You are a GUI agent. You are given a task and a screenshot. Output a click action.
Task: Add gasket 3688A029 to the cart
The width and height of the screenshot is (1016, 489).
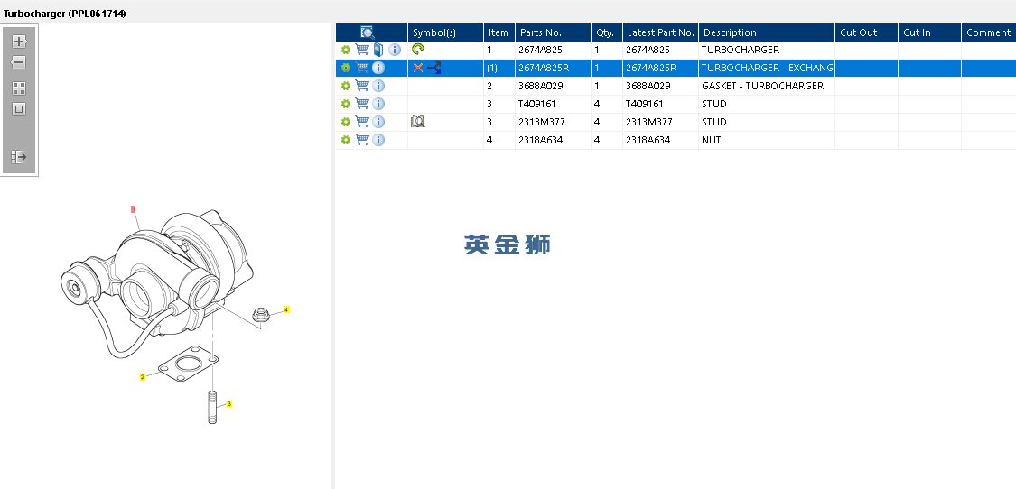(362, 86)
